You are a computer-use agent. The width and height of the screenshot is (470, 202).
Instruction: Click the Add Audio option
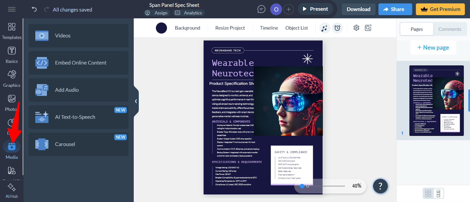(x=78, y=90)
